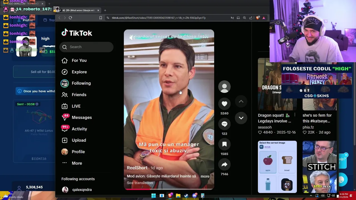Bookmark this page in browser toolbar

(101, 18)
